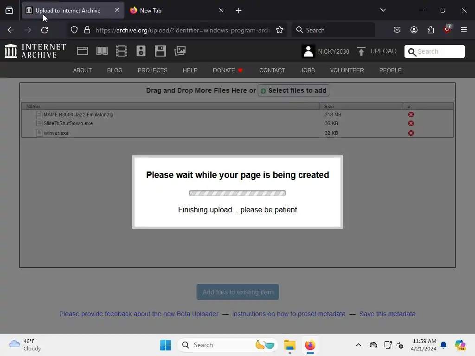Open the Save to Pocket icon

click(x=397, y=30)
